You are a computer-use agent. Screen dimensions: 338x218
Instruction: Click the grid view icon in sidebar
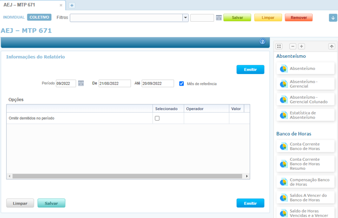[279, 46]
